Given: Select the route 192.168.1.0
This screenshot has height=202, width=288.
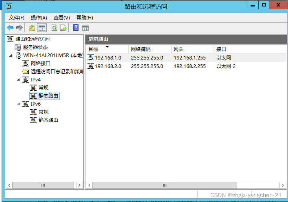Looking at the screenshot, I should pyautogui.click(x=108, y=58).
